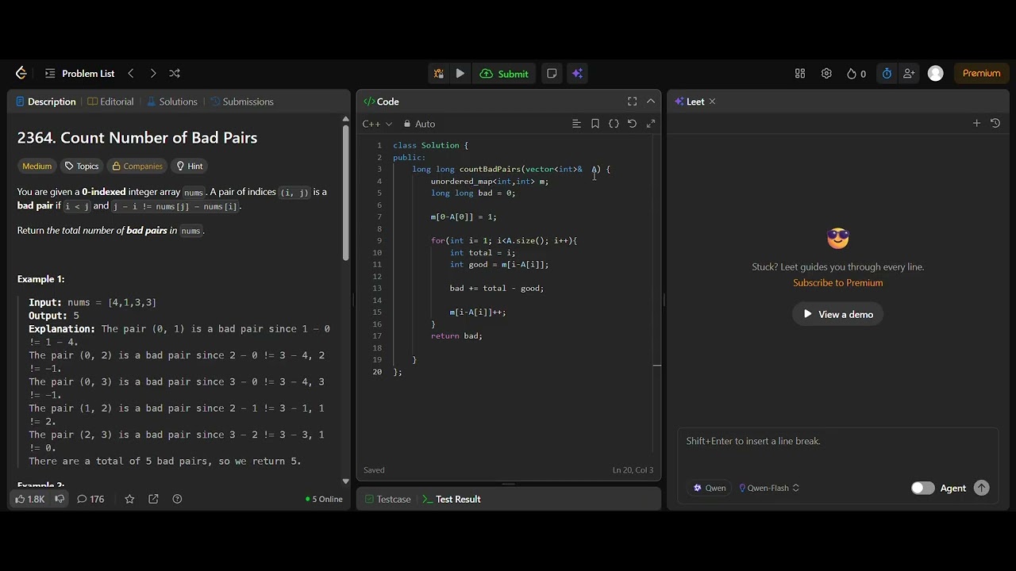Click the share problem icon
This screenshot has width=1016, height=571.
153,499
